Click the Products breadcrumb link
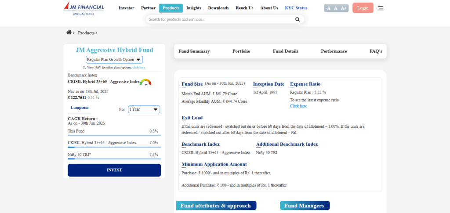The height and width of the screenshot is (213, 450). coord(86,33)
